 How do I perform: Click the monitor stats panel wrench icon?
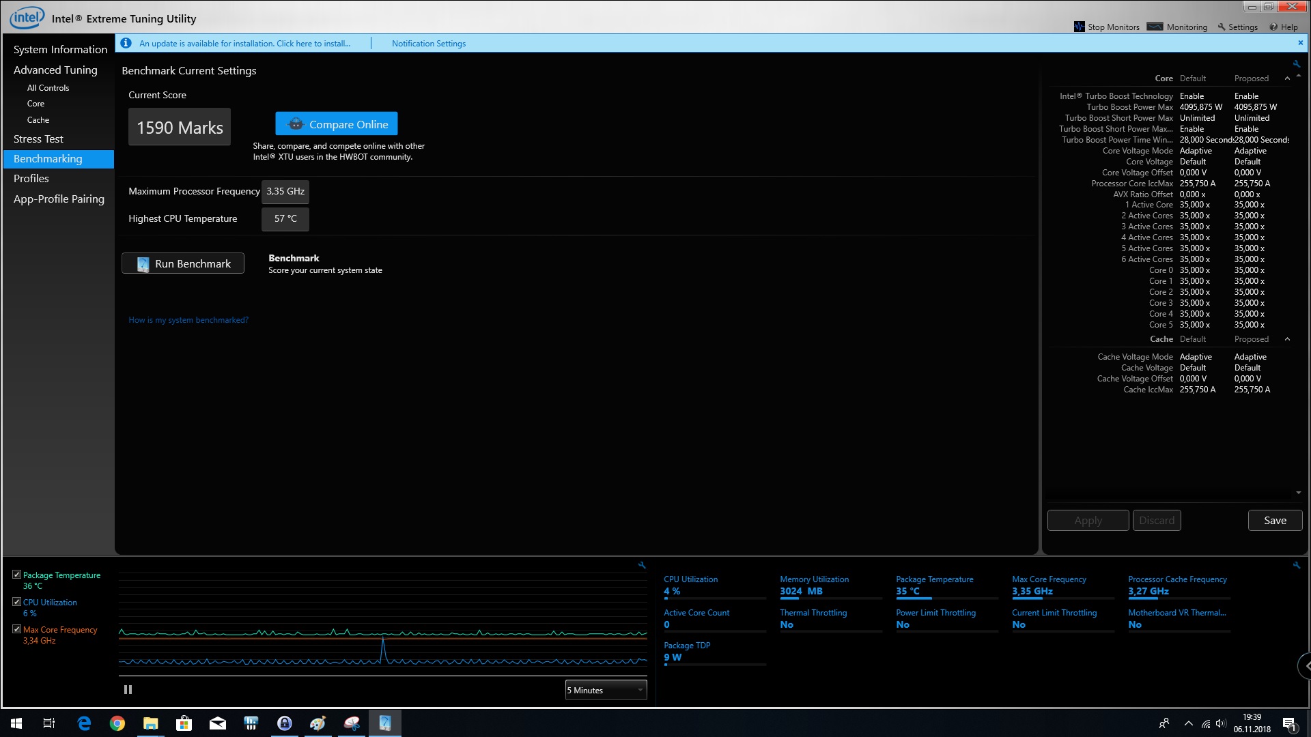(1296, 565)
